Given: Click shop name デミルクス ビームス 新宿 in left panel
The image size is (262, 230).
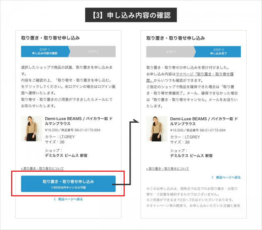Looking at the screenshot, I should (x=66, y=155).
